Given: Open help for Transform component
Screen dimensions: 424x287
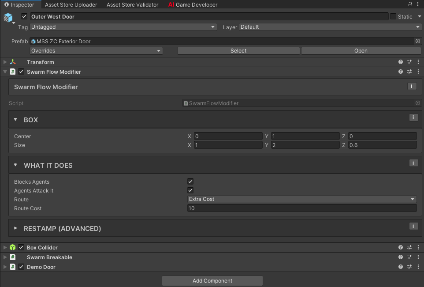Looking at the screenshot, I should (x=401, y=62).
